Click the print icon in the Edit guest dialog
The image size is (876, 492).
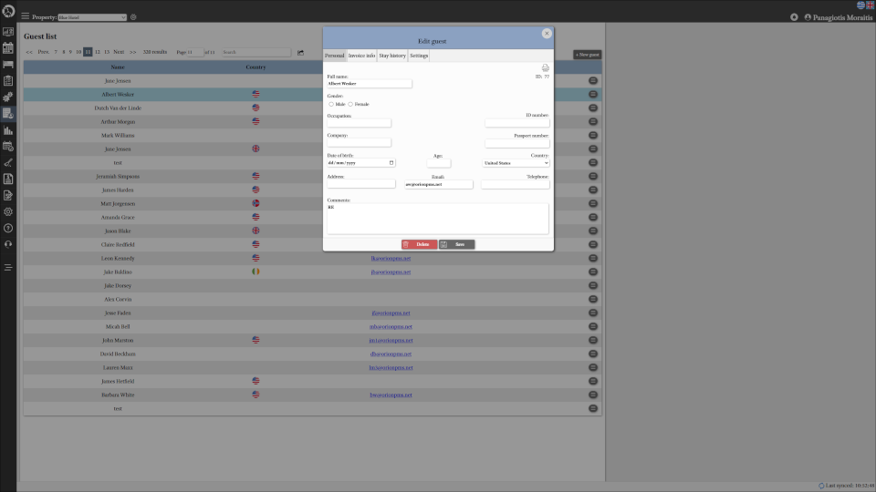pos(546,68)
